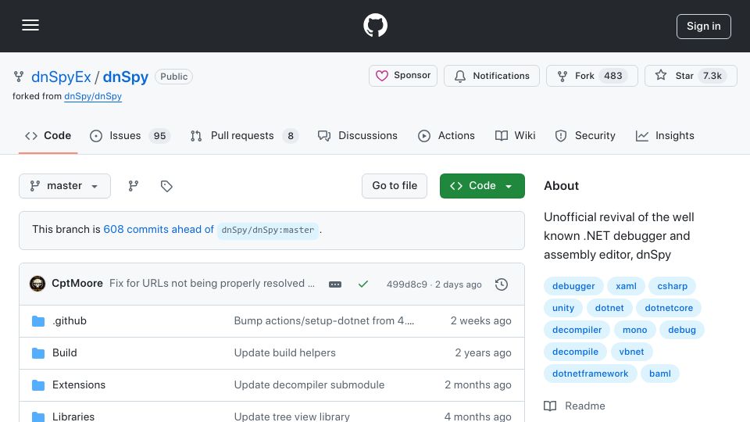Select the csharp topic tag
The width and height of the screenshot is (750, 422).
tap(672, 286)
